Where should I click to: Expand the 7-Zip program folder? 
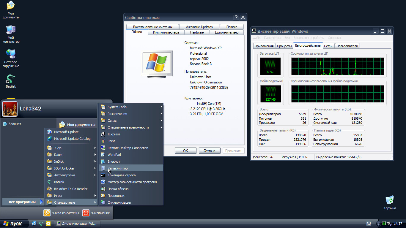(71, 148)
